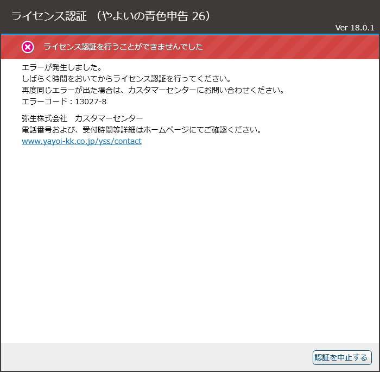Viewport: 380px width, 372px height.
Task: Click the 再度同じエラーが出た場合は line
Action: pyautogui.click(x=153, y=90)
